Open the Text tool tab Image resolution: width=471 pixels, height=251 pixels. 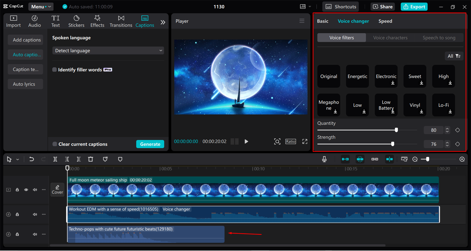click(56, 21)
